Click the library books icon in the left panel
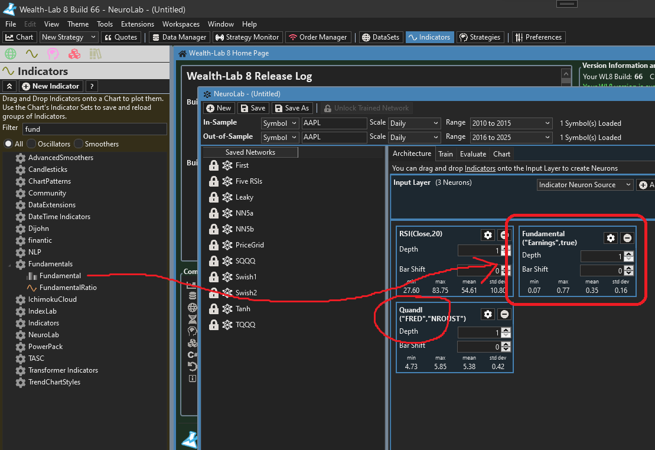The width and height of the screenshot is (655, 450). point(95,54)
